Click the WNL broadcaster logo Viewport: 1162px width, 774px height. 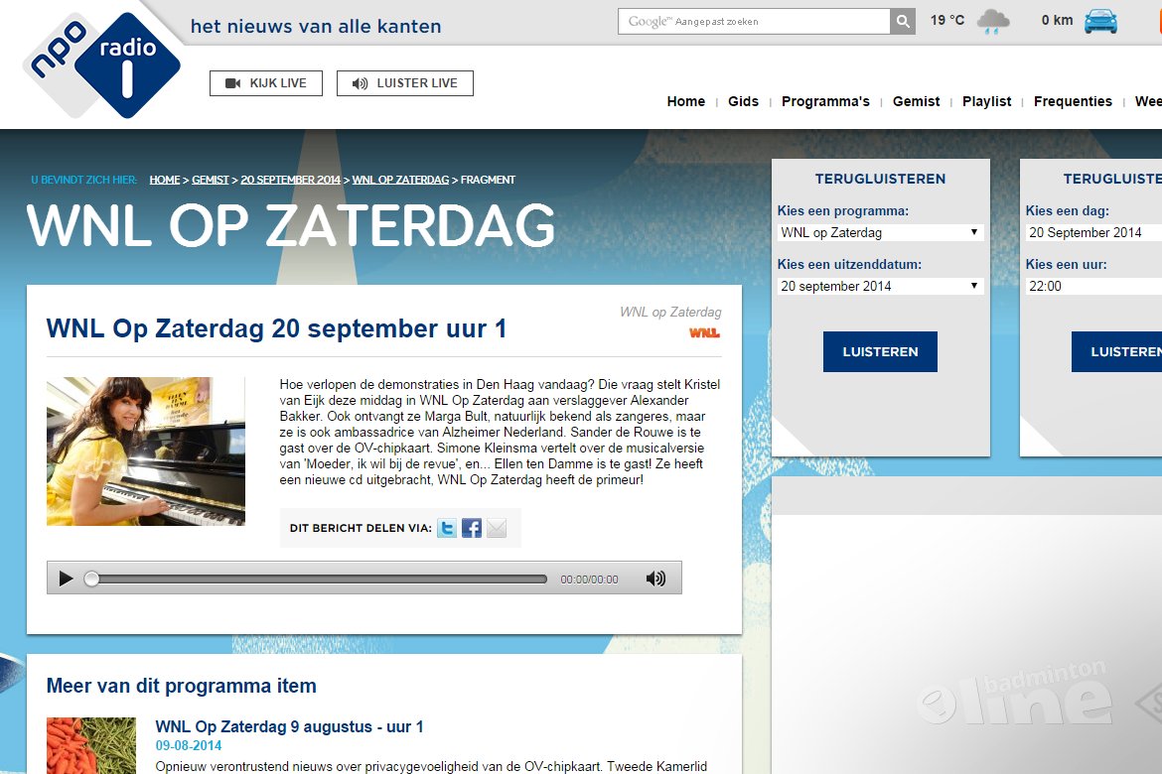coord(705,333)
